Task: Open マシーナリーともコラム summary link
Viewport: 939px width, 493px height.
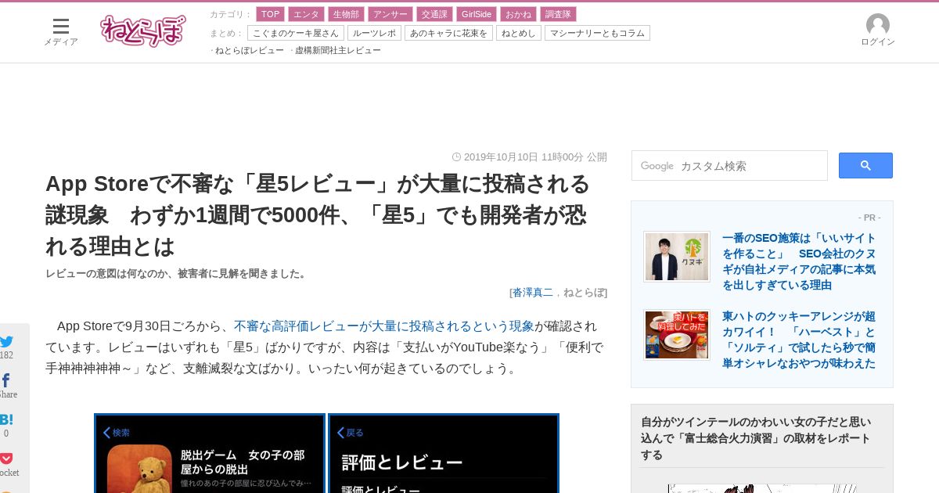Action: 597,33
